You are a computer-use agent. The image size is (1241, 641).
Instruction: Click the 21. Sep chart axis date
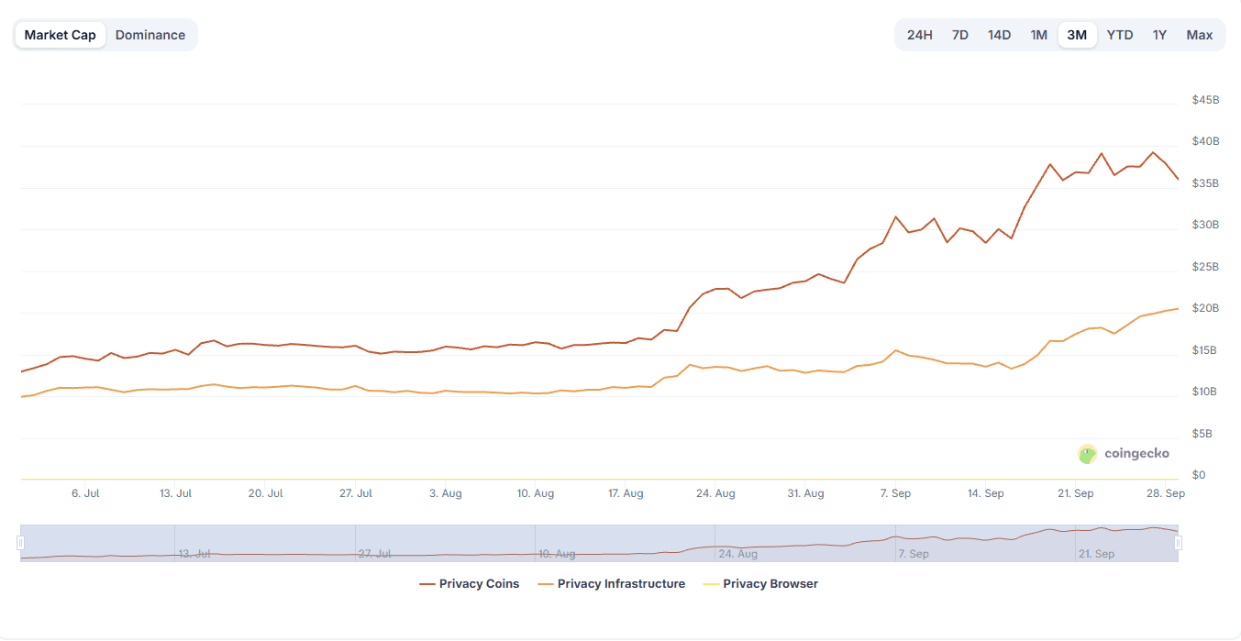coord(1076,493)
